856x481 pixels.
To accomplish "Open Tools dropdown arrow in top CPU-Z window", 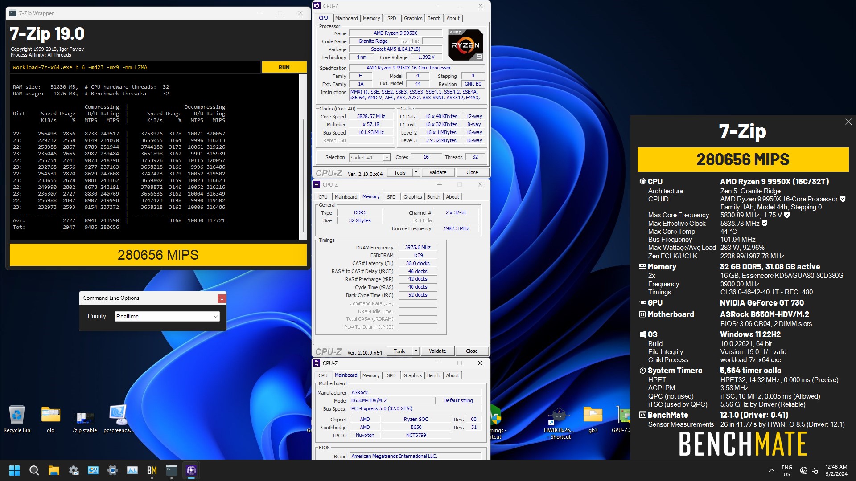I will [416, 172].
